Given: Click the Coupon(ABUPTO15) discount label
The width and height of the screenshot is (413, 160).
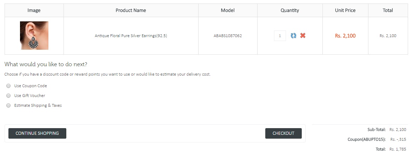Looking at the screenshot, I should pos(366,139).
